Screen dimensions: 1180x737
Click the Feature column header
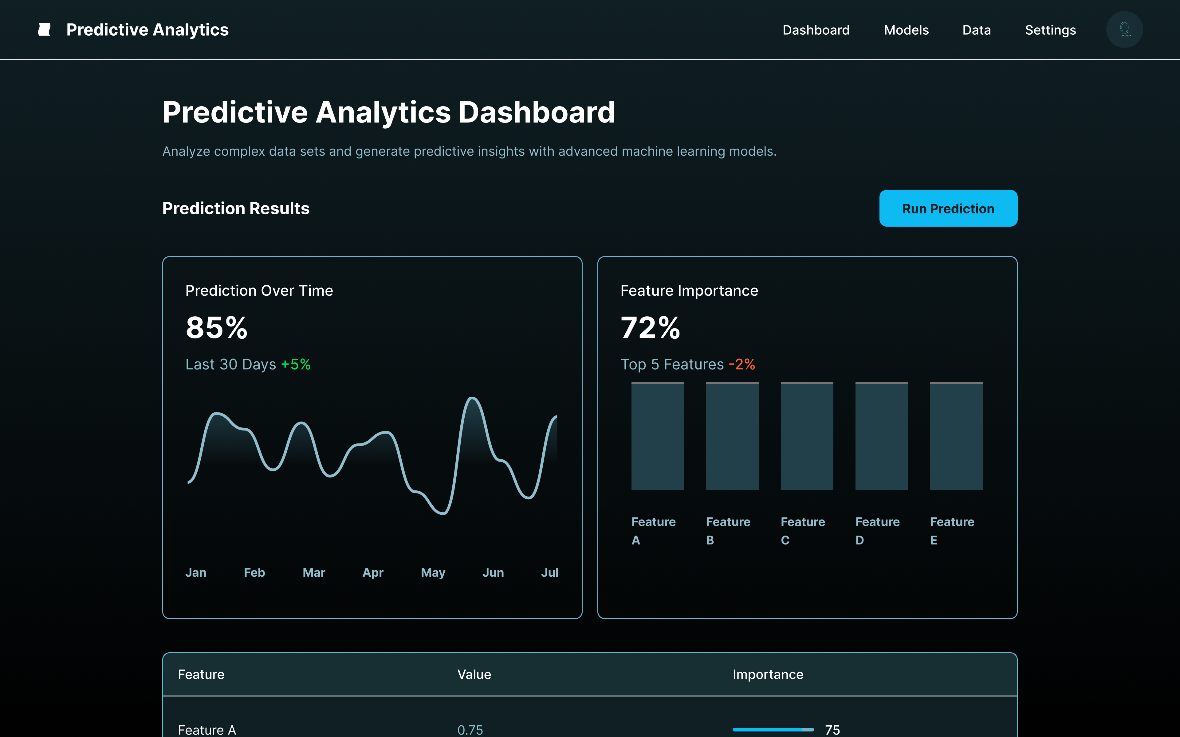[x=201, y=674]
